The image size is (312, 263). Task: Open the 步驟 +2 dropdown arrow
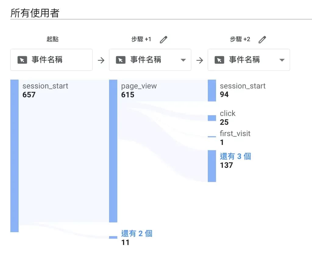(x=282, y=60)
